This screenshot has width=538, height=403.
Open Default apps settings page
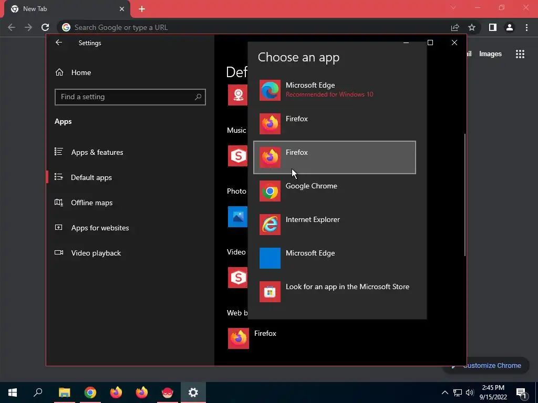click(x=130, y=177)
